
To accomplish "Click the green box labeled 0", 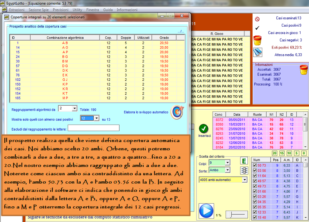I will pos(304,153).
